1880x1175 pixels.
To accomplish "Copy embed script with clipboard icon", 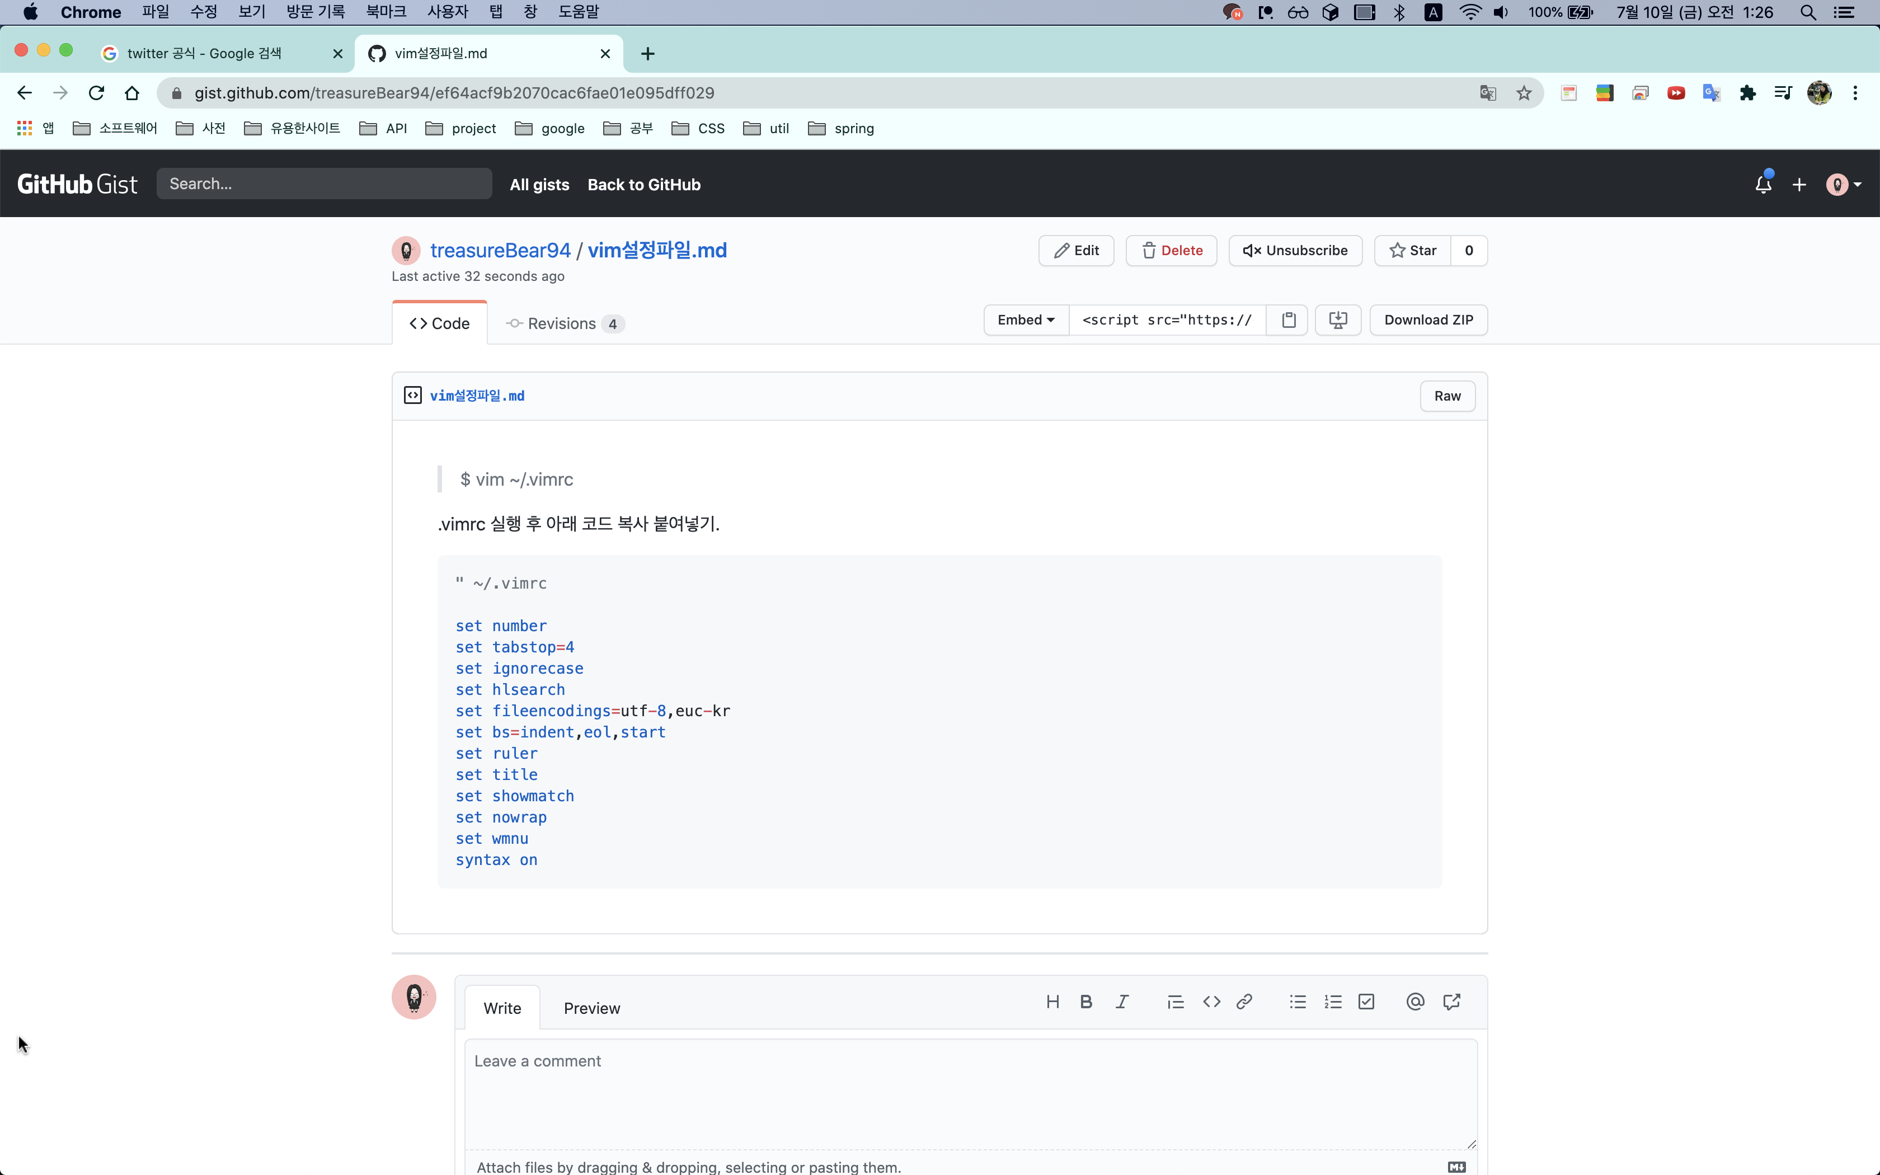I will click(x=1288, y=320).
